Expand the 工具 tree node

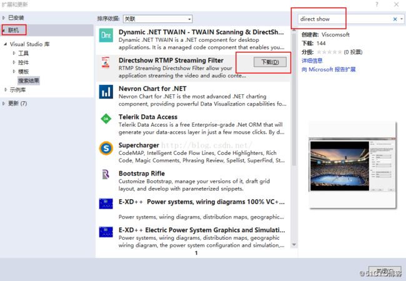14,53
